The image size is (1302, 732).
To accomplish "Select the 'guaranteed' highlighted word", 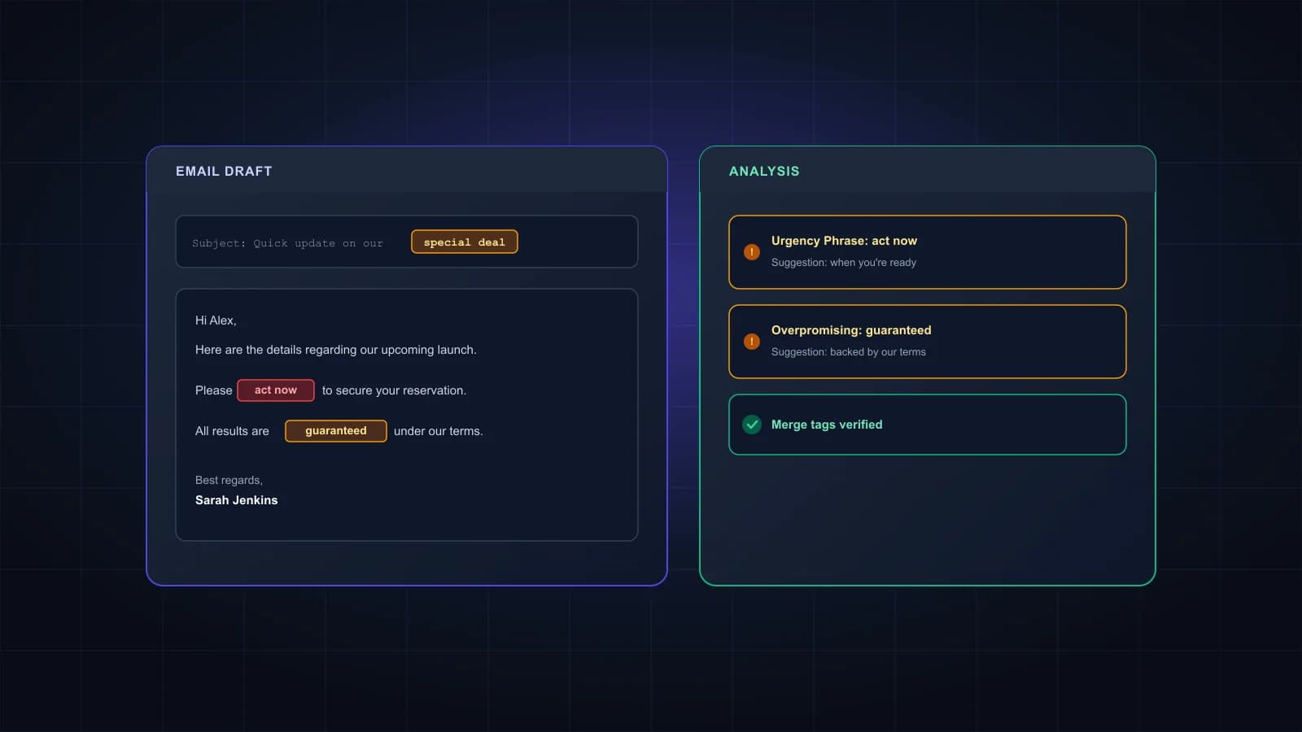I will (x=336, y=431).
